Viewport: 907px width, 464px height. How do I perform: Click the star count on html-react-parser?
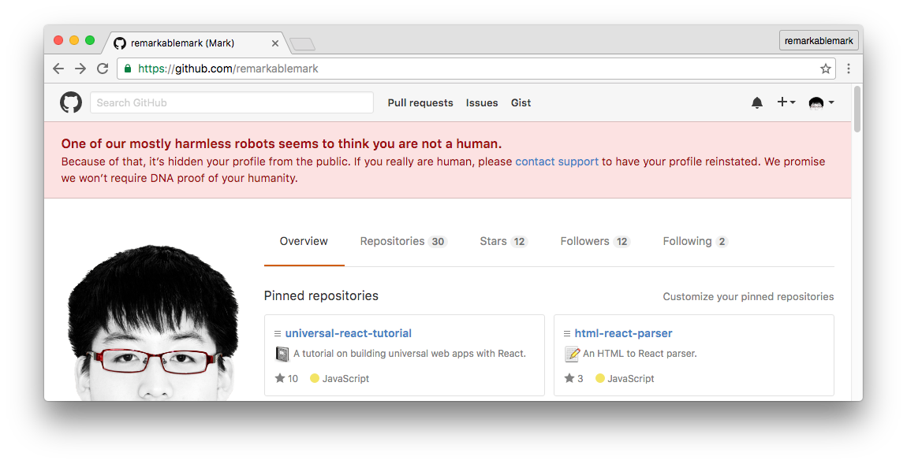(574, 378)
